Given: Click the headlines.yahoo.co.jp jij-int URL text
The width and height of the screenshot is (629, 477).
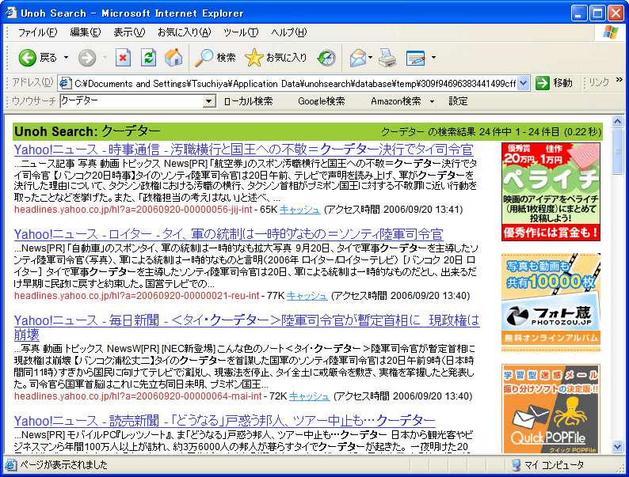Looking at the screenshot, I should tap(133, 210).
